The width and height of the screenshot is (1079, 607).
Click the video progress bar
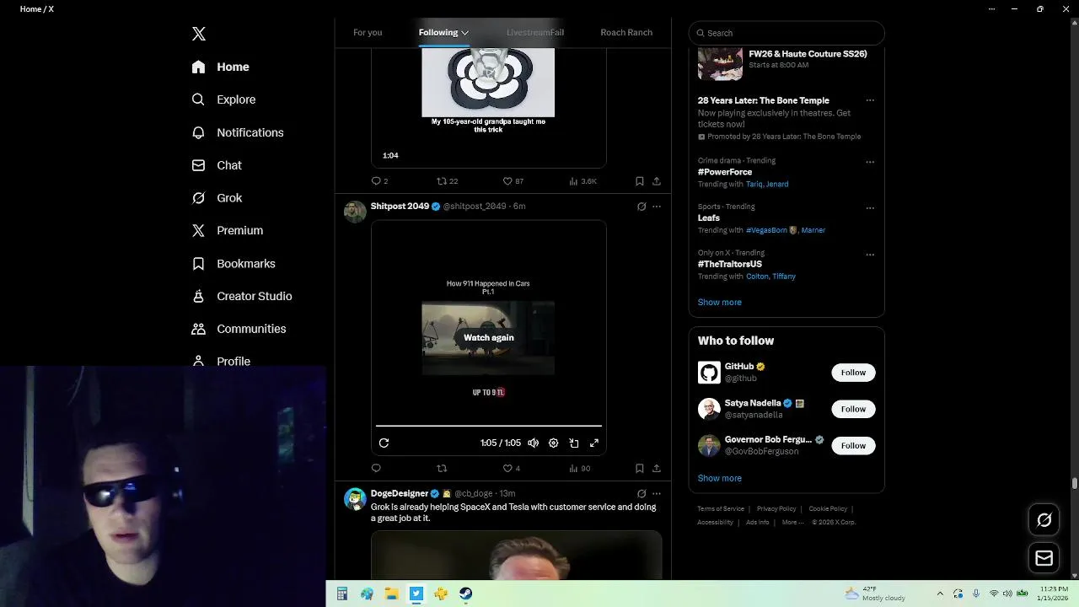tap(489, 426)
